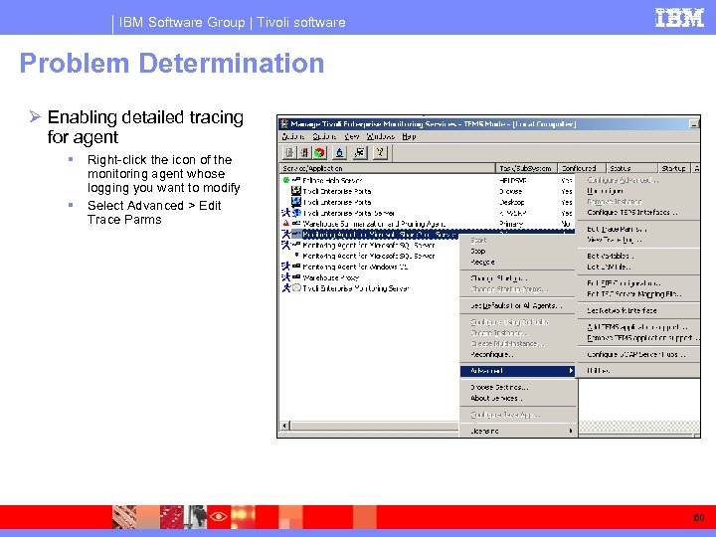Open the Actions menu
This screenshot has width=716, height=537.
(x=293, y=136)
